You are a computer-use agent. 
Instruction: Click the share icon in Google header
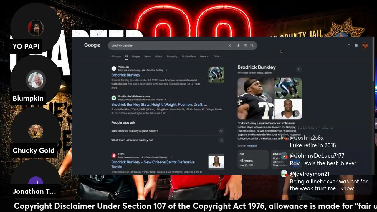(349, 46)
